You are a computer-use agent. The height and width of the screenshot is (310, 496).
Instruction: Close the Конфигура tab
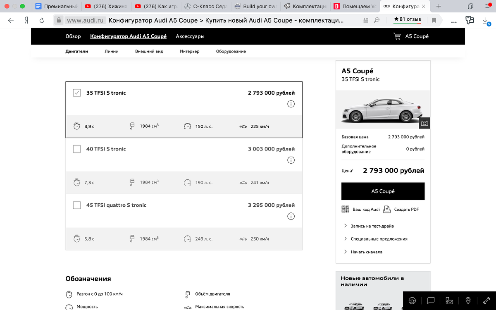coord(423,6)
